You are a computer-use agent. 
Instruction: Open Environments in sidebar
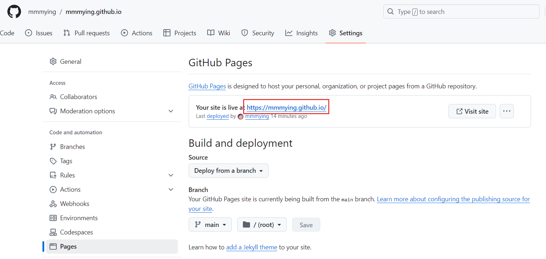point(112,218)
